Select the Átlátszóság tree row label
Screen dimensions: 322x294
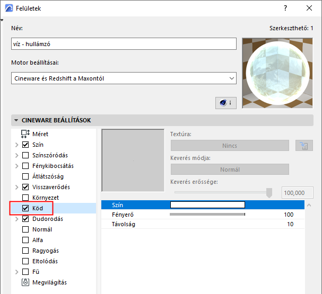48,176
